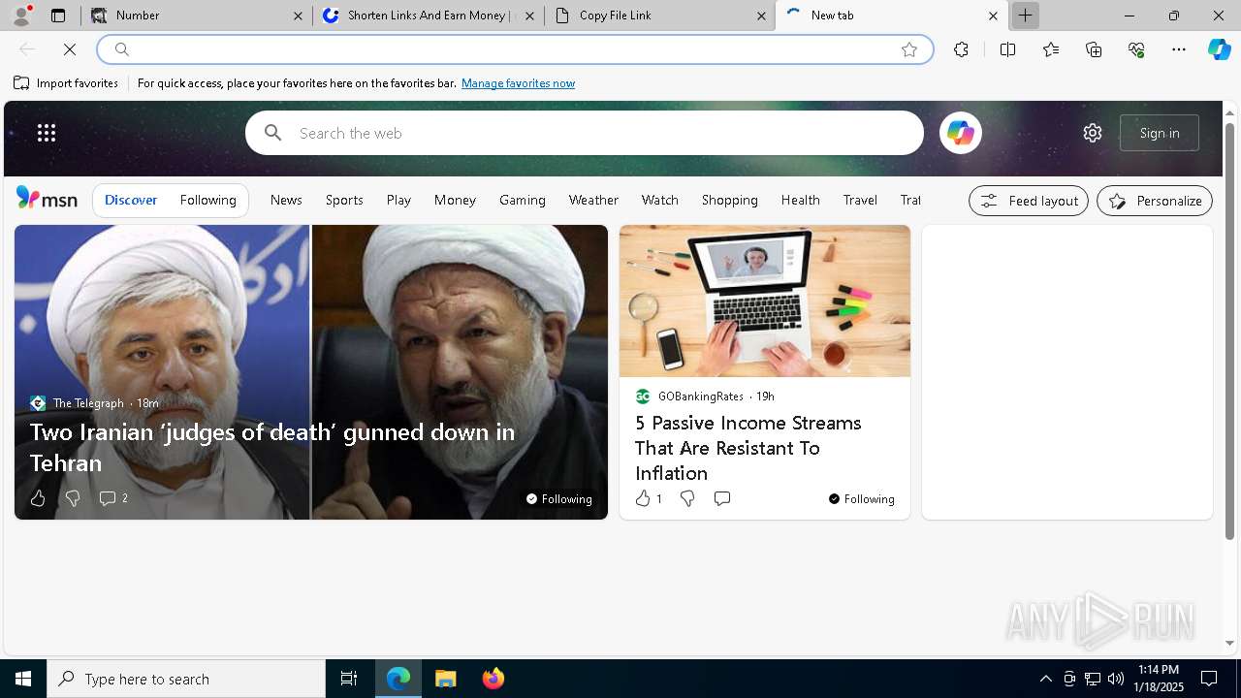Viewport: 1241px width, 698px height.
Task: Select the Following feed tab
Action: click(207, 200)
